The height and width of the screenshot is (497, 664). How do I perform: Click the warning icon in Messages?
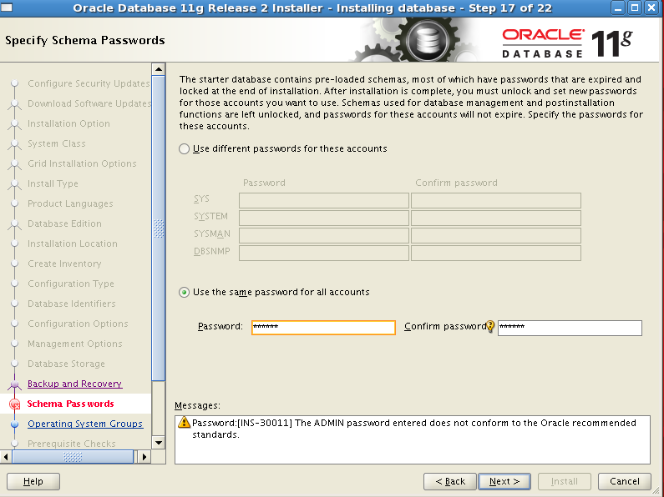[184, 422]
